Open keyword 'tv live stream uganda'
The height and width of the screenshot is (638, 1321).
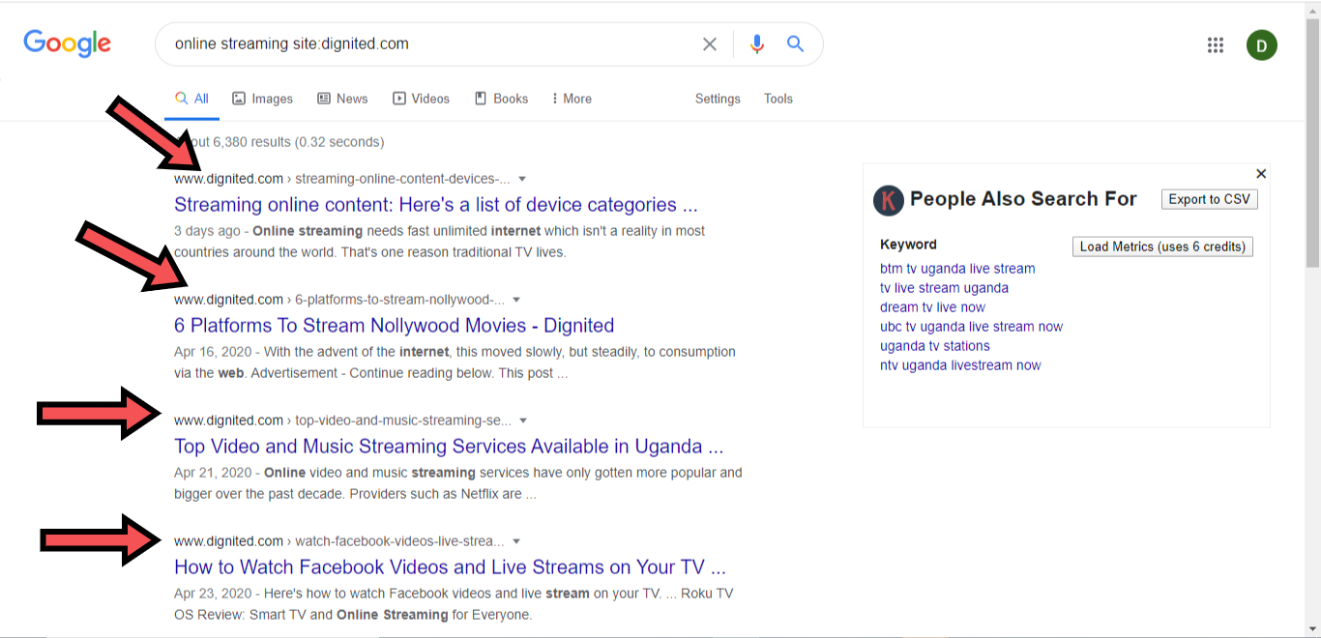point(944,288)
